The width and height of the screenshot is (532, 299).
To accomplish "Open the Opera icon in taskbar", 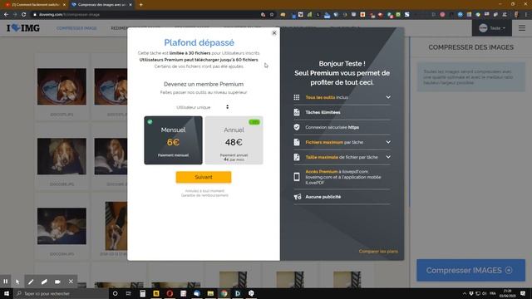I will coord(170,293).
